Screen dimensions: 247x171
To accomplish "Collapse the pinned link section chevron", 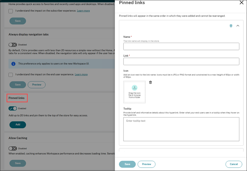I will [x=238, y=26].
